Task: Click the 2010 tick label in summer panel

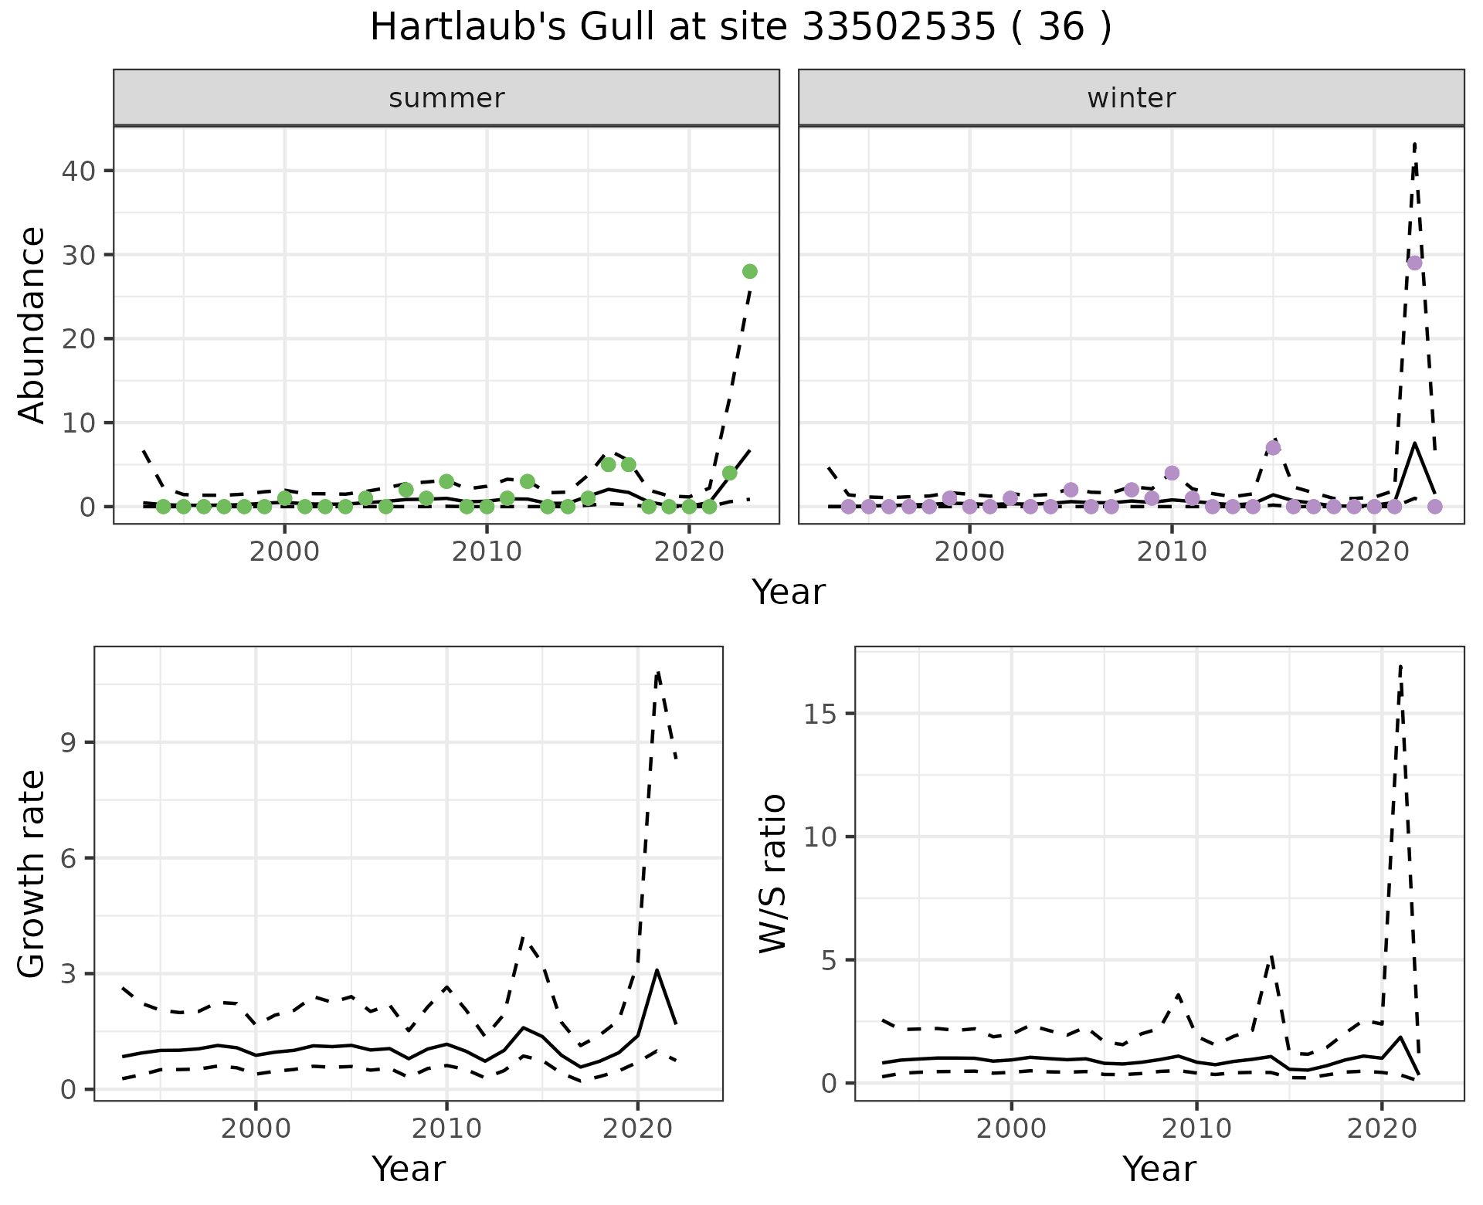Action: (487, 552)
